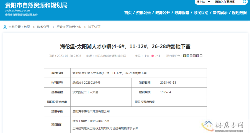
Task: Click the publish date 2023-07-20 23:03
Action: pos(69,56)
